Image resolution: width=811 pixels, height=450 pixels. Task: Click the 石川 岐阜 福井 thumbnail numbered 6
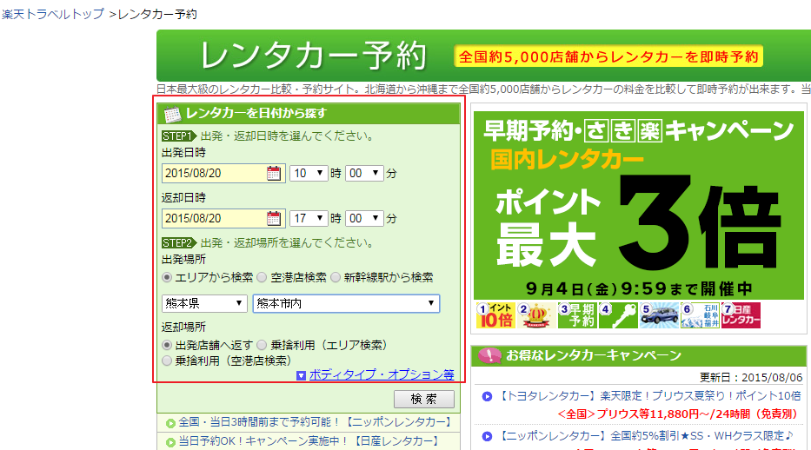click(700, 315)
